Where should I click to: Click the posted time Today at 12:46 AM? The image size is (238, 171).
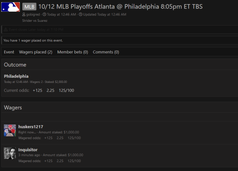62,15
